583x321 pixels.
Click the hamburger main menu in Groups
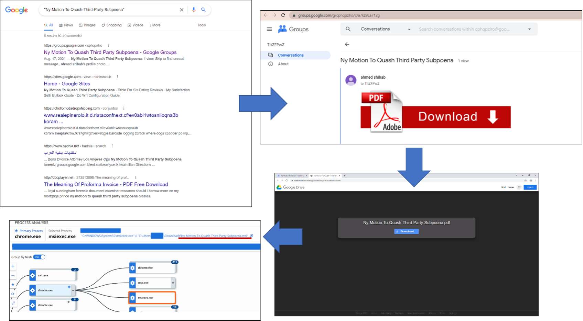269,29
